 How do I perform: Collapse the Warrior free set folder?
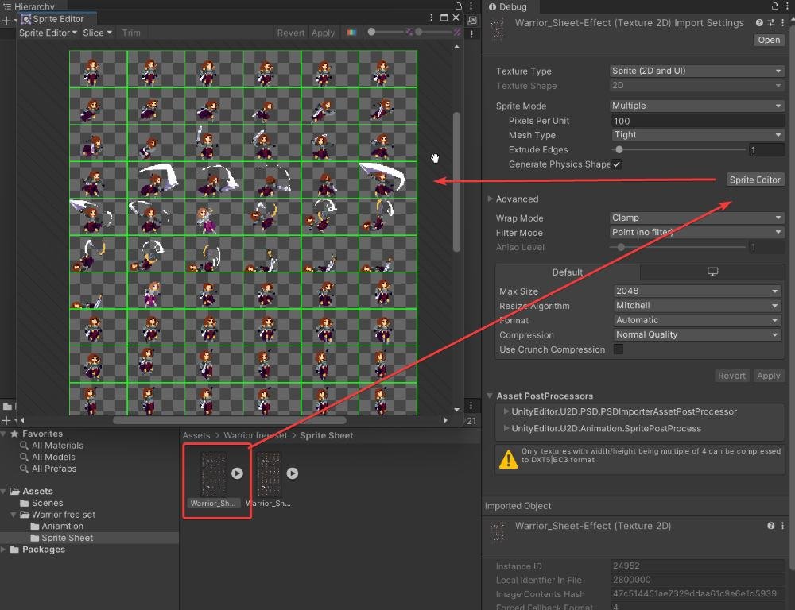click(14, 515)
